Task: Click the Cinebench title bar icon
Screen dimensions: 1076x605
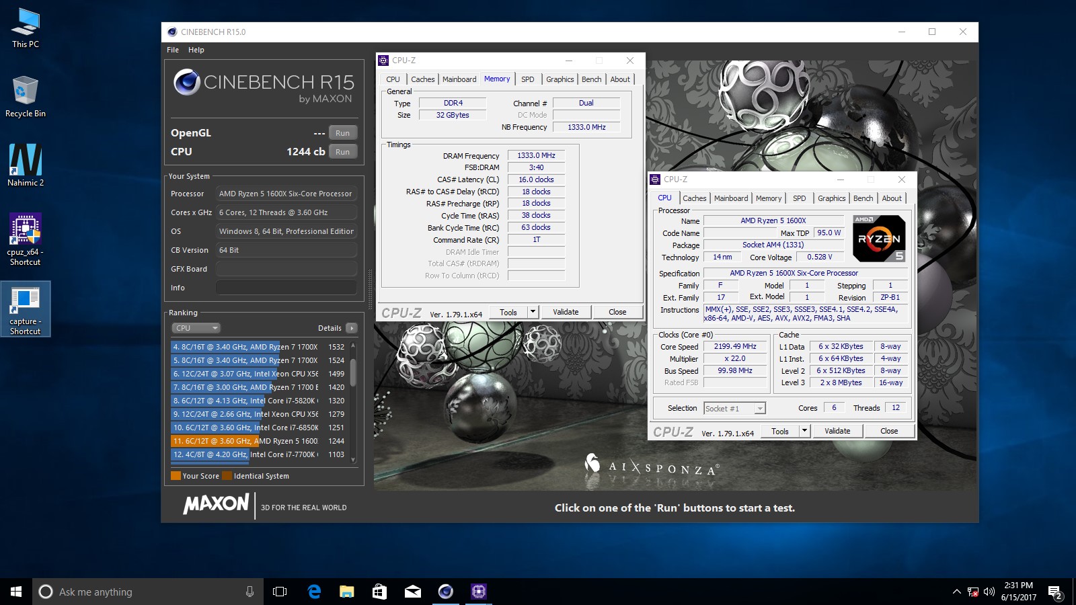Action: point(172,32)
